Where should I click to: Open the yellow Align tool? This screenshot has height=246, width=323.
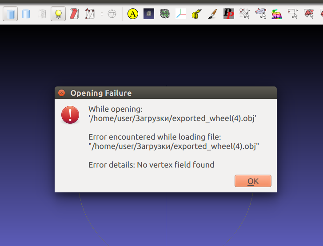(x=133, y=14)
